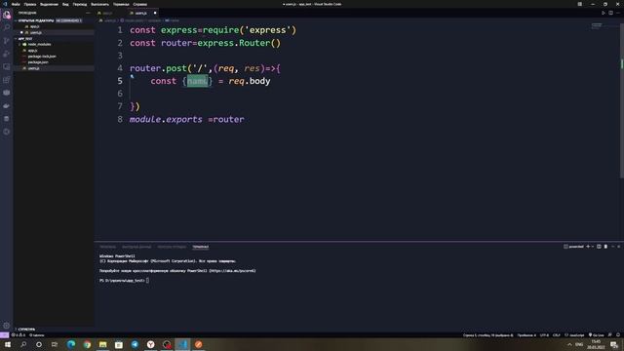Open the Docker view in activity bar
This screenshot has width=624, height=351.
pyautogui.click(x=7, y=106)
